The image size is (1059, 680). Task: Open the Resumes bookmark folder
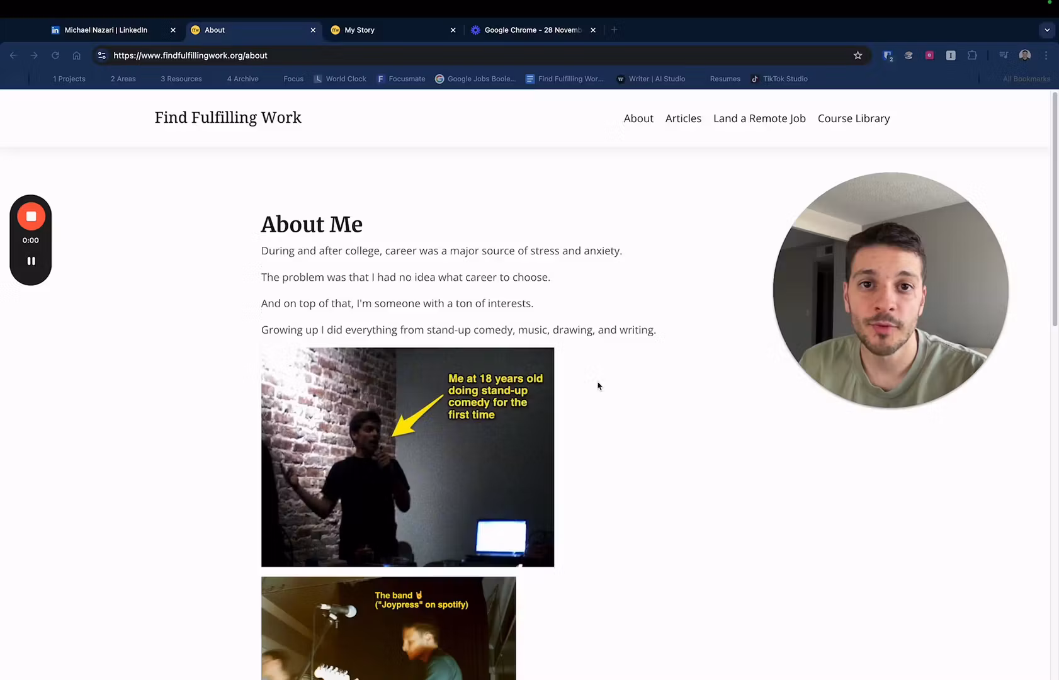click(x=725, y=79)
